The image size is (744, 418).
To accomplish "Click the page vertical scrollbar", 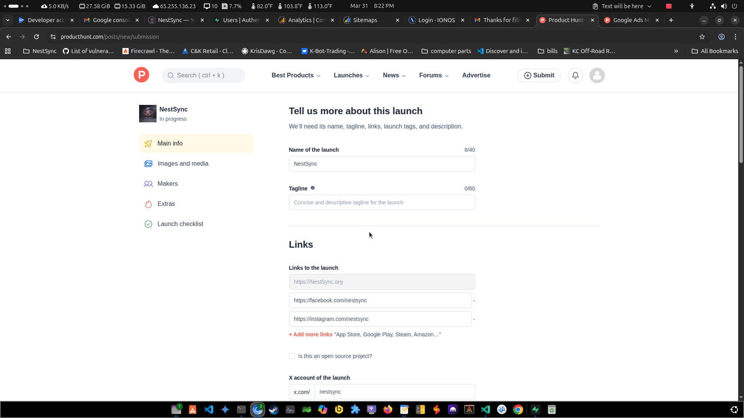I will click(741, 116).
